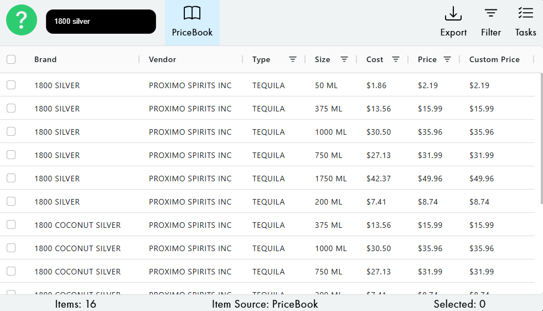Screen dimensions: 543x311
Task: Click the search field containing 1800 silver
Action: pyautogui.click(x=101, y=22)
